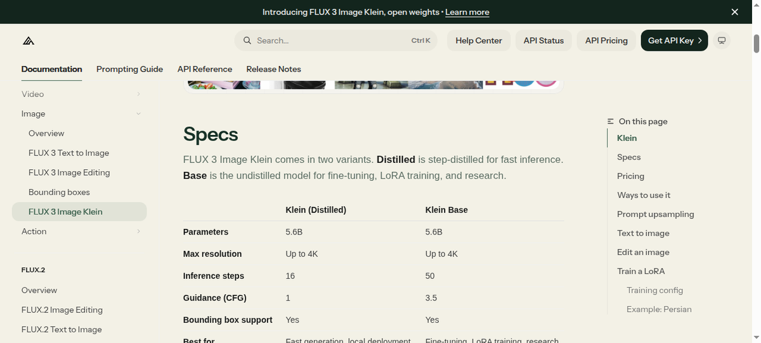Viewport: 761px width, 343px height.
Task: Click Get API Key button
Action: [x=674, y=41]
